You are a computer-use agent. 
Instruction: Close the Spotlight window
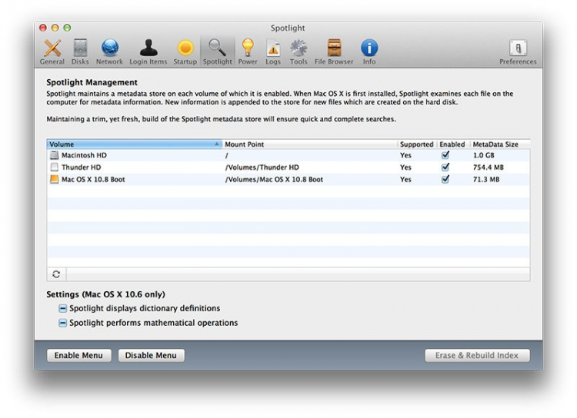43,28
